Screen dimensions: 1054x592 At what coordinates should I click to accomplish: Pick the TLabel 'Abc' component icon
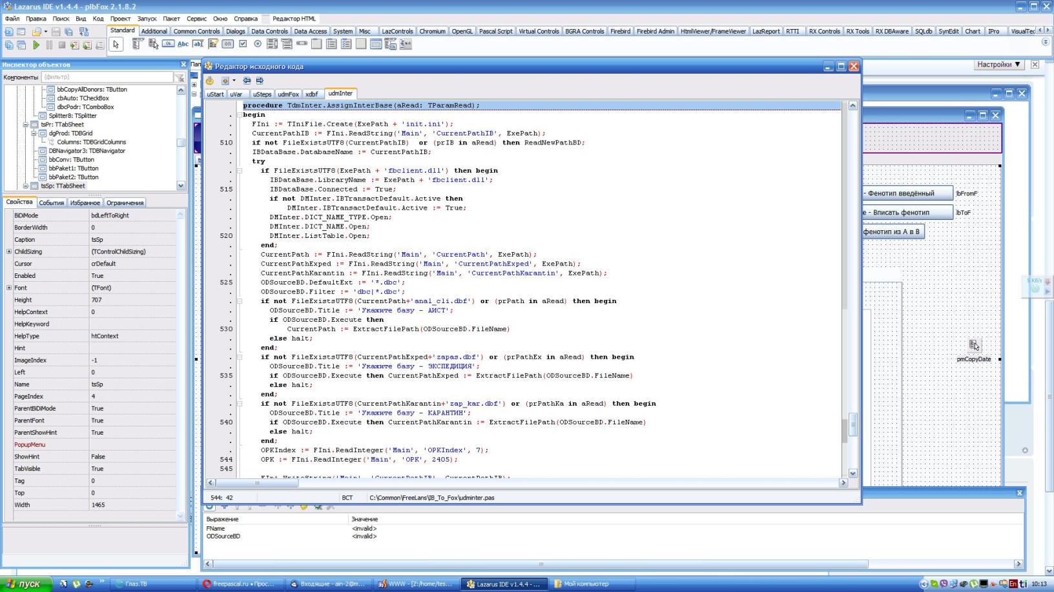[183, 44]
